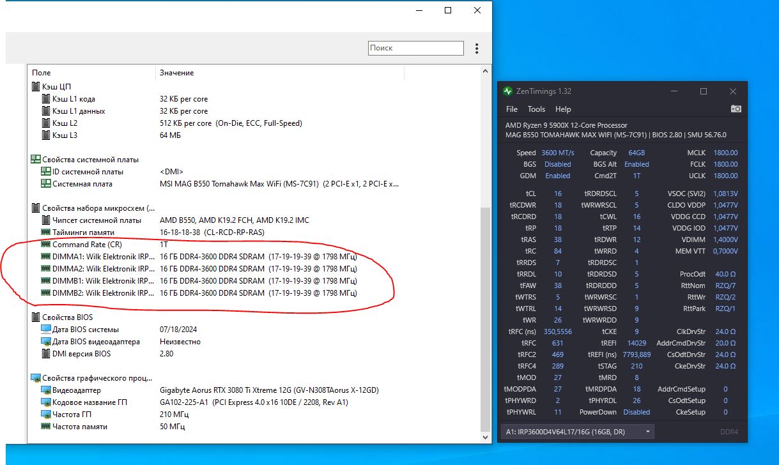Click the MCLK 1800.00 value
Image resolution: width=779 pixels, height=465 pixels.
coord(726,153)
